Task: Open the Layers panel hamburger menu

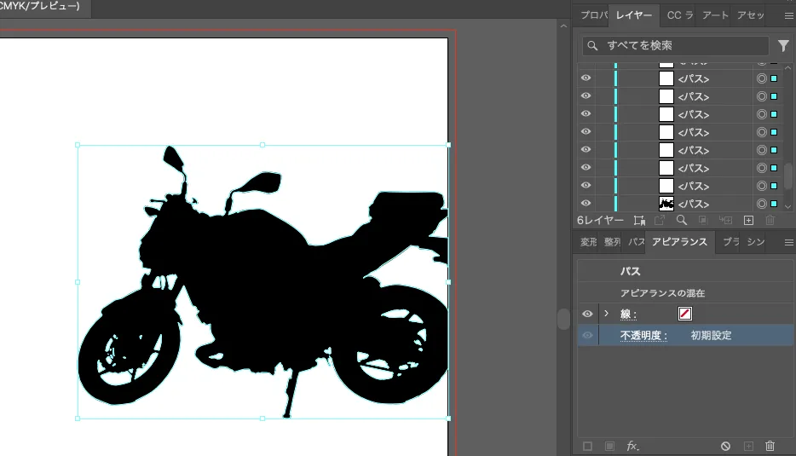Action: [788, 15]
